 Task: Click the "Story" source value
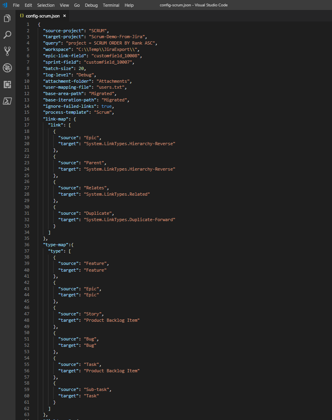click(x=93, y=314)
